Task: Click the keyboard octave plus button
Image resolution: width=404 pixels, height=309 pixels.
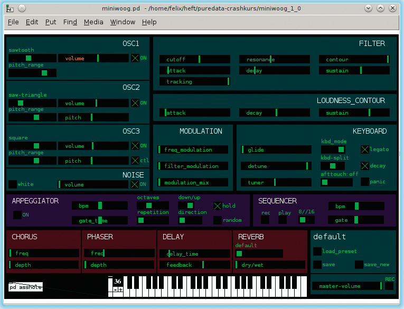Action: [x=120, y=289]
